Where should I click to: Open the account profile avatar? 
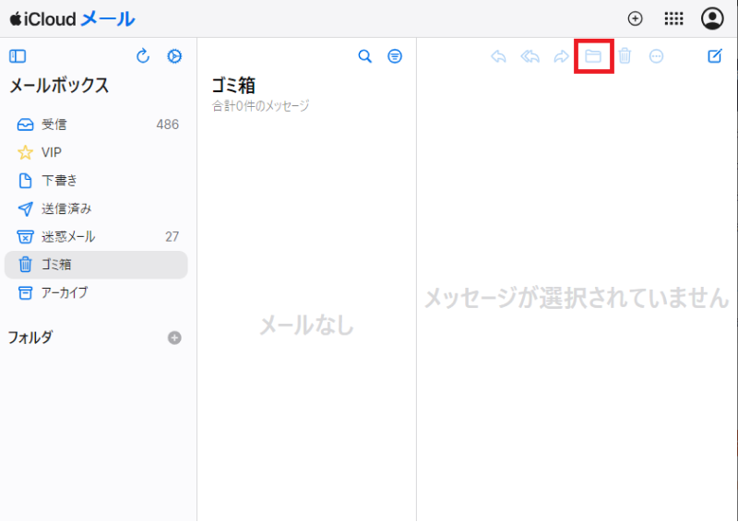[x=712, y=18]
